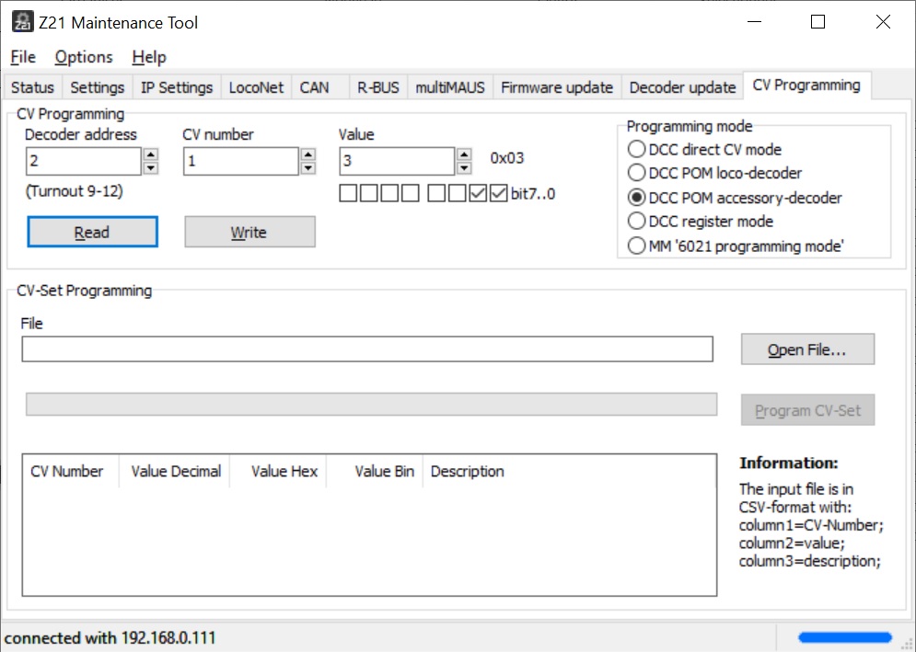
Task: Switch to the Decoder update tab
Action: pos(682,87)
